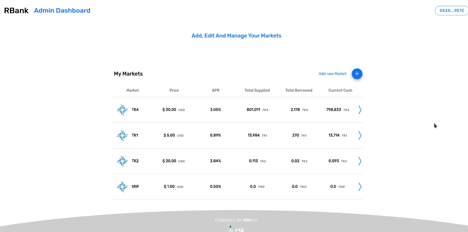Click the 0.113 TK2 total supplied
This screenshot has width=468, height=232.
click(x=257, y=161)
